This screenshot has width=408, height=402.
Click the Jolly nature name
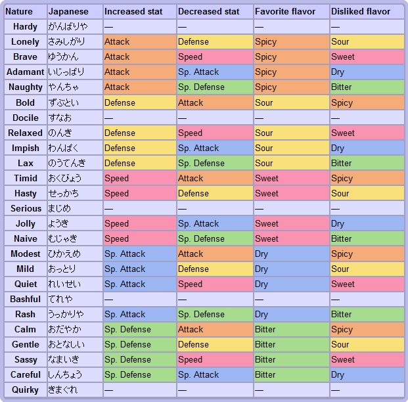[25, 223]
